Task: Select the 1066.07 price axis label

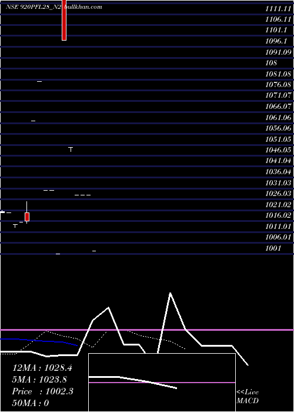Action: 278,107
